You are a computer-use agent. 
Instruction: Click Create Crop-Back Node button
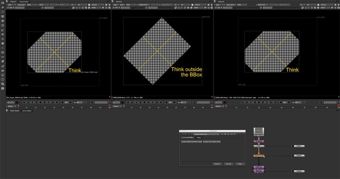pyautogui.click(x=211, y=142)
